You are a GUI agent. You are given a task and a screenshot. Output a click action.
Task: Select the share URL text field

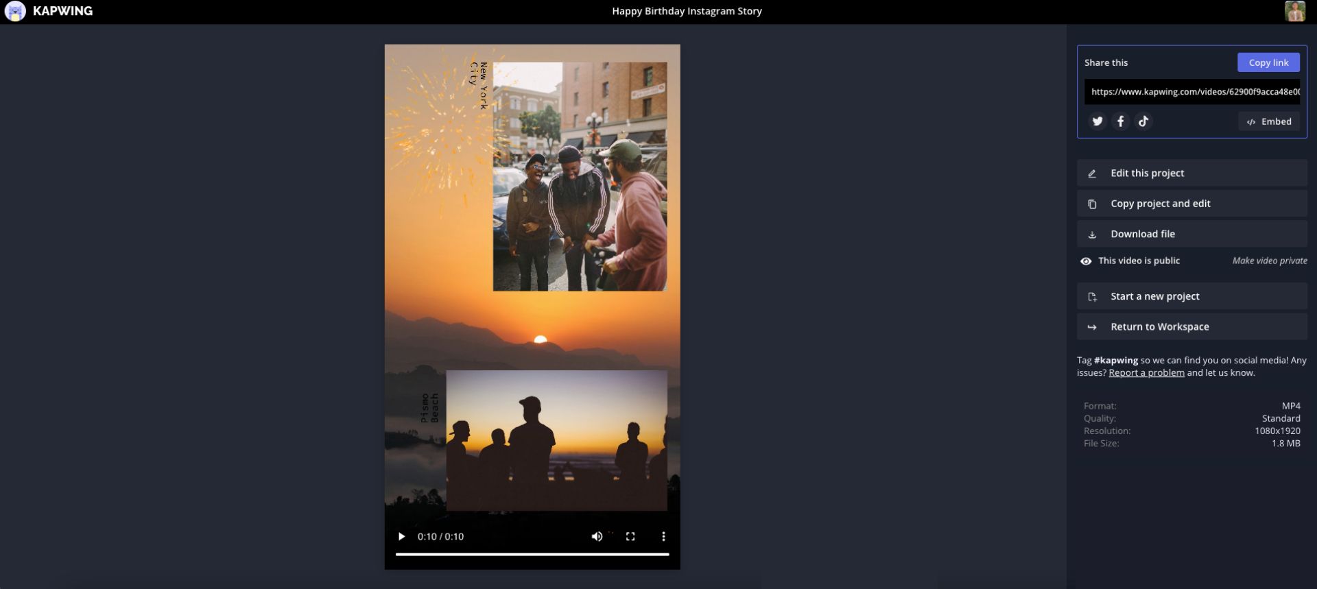(1191, 92)
